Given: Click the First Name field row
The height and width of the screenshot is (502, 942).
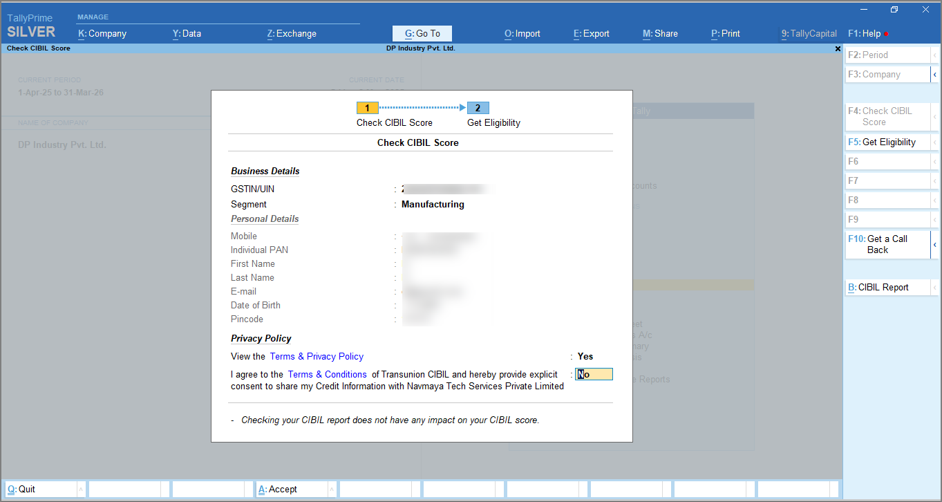Looking at the screenshot, I should (359, 263).
